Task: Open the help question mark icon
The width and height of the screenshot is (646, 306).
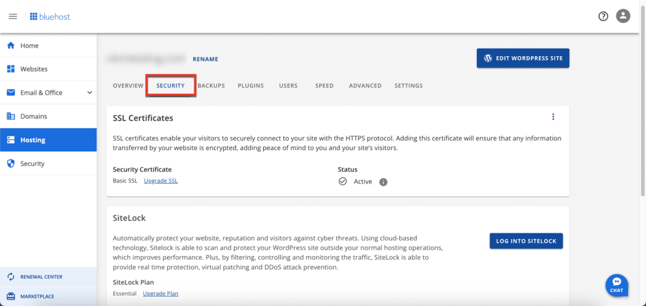Action: point(603,16)
